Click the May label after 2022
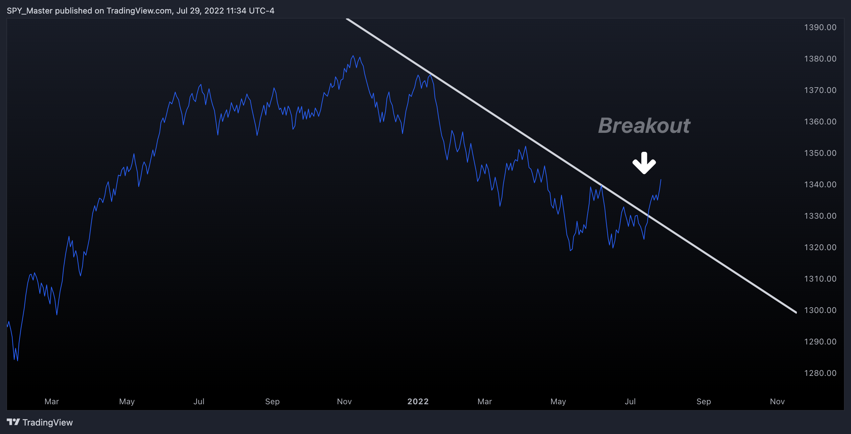The image size is (851, 434). [558, 402]
